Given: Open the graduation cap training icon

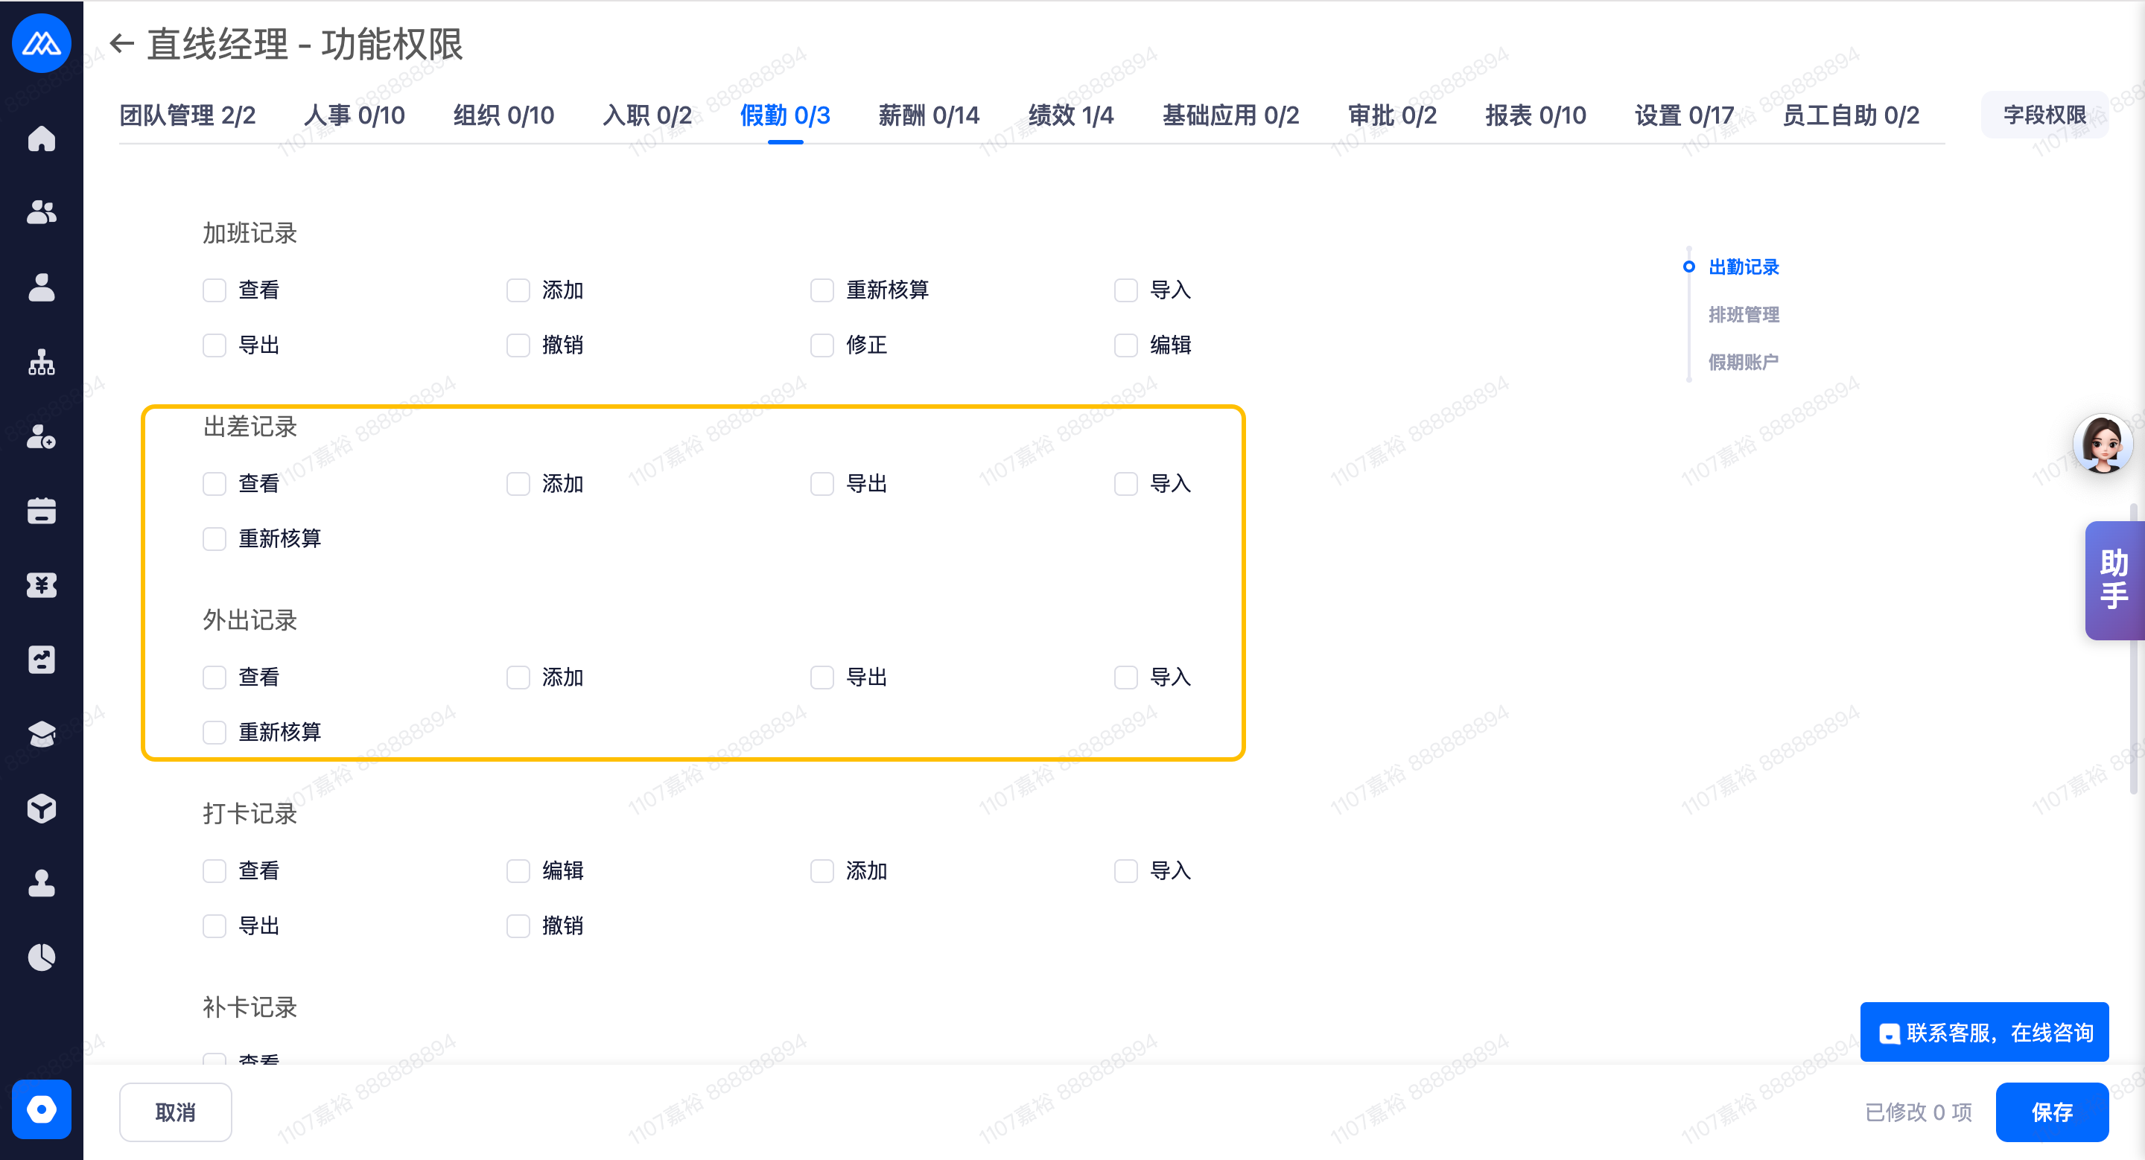Looking at the screenshot, I should (x=42, y=734).
